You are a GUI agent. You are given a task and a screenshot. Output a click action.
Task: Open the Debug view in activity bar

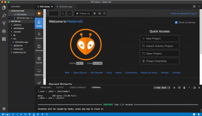[x=4, y=31]
